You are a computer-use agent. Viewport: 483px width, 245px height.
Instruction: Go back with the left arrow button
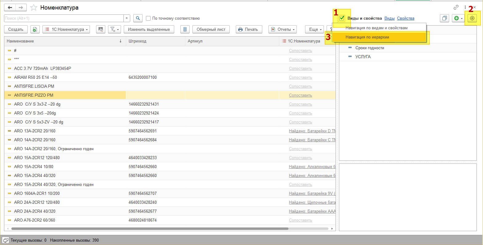(10, 8)
